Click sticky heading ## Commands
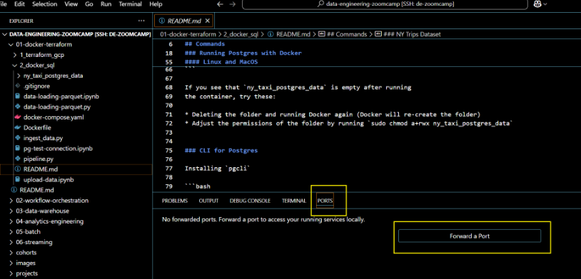581x279 pixels. (205, 44)
